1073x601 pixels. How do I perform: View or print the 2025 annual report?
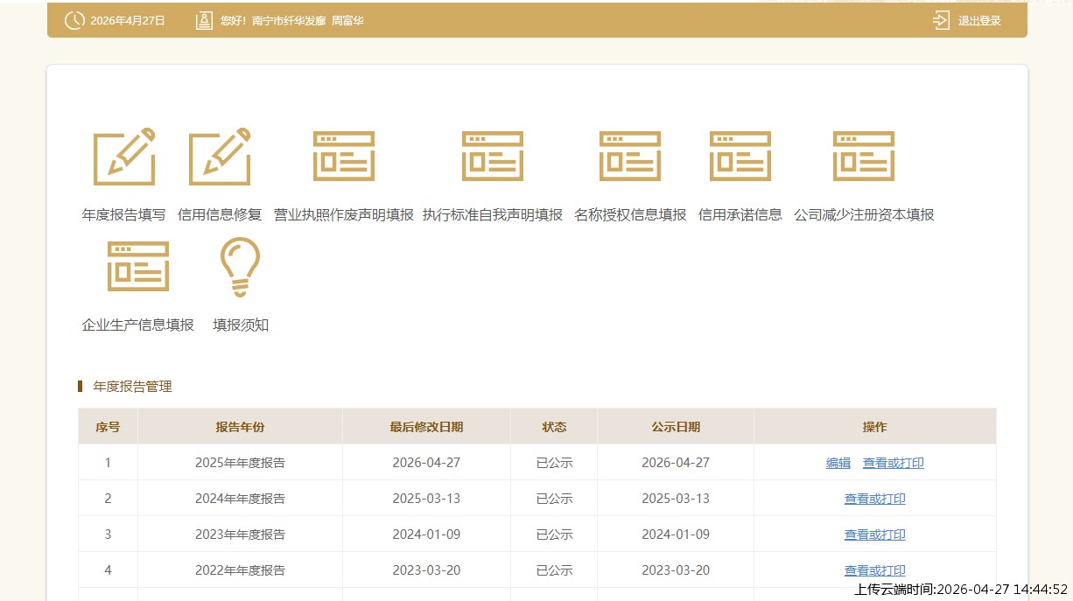click(x=893, y=464)
